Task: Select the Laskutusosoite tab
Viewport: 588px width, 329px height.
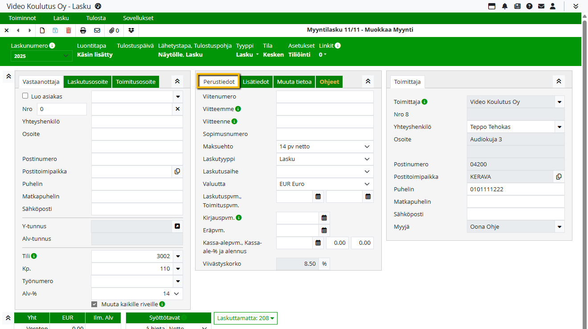Action: click(x=88, y=82)
